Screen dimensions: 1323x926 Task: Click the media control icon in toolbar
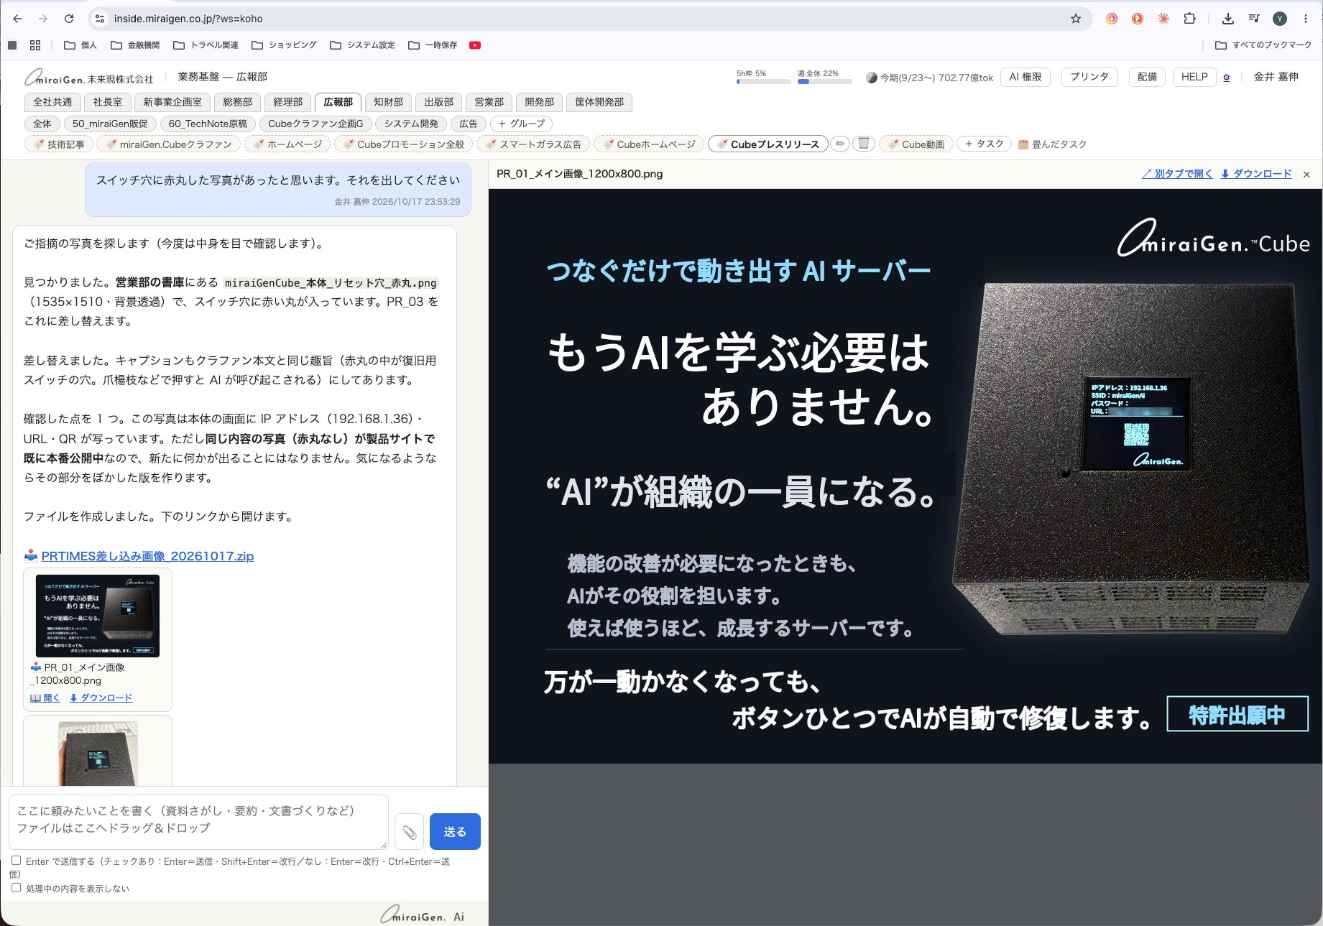[x=1254, y=19]
